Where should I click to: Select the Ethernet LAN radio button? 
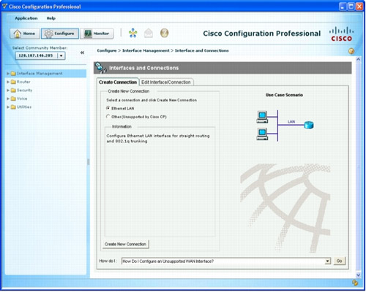click(108, 108)
